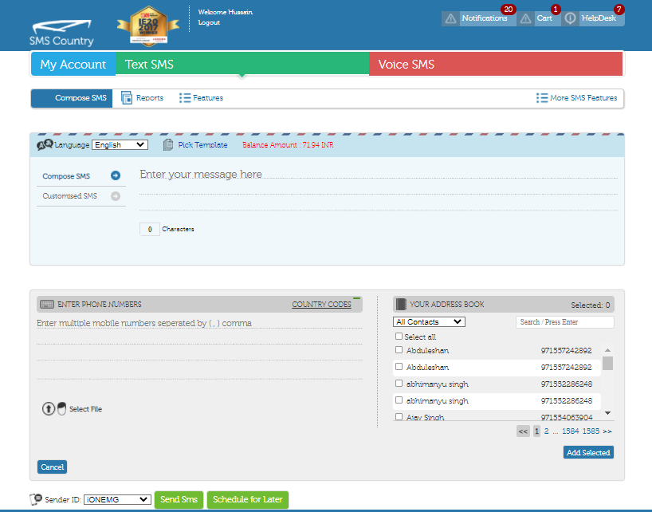Viewport: 652px width, 512px height.
Task: Expand the All Contacts dropdown
Action: click(x=429, y=321)
